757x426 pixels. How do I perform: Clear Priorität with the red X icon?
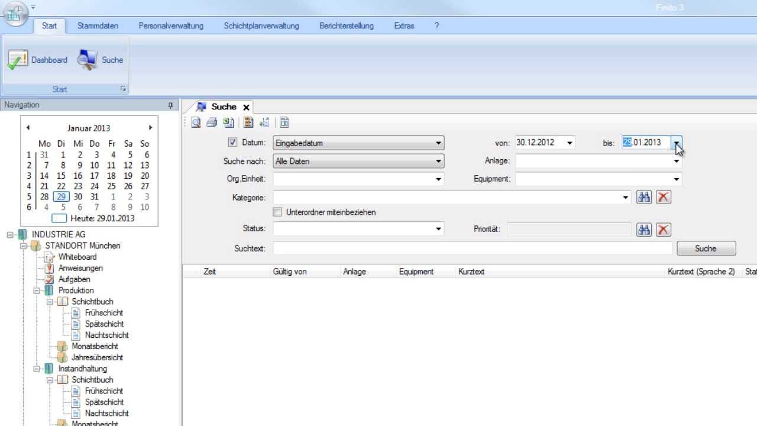point(664,230)
